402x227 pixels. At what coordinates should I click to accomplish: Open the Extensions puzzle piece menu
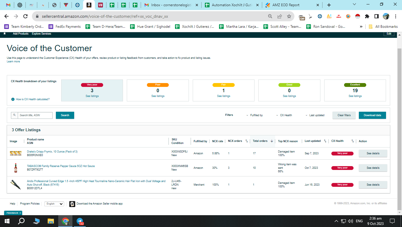[367, 17]
